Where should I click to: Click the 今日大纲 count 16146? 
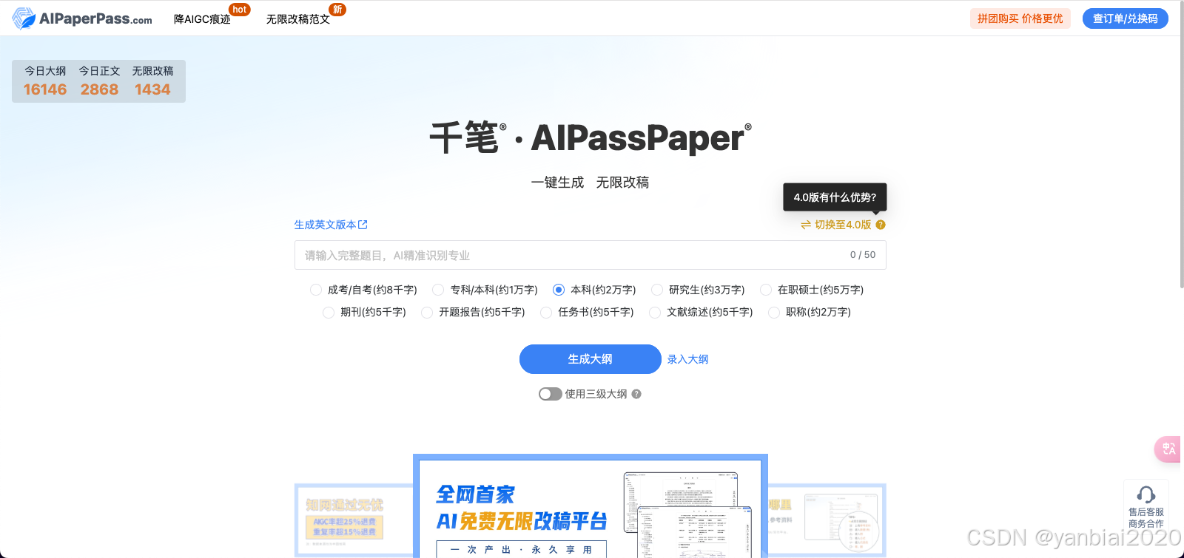tap(45, 89)
